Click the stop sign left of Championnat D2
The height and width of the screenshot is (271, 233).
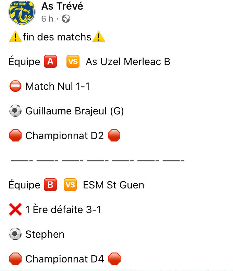point(15,136)
